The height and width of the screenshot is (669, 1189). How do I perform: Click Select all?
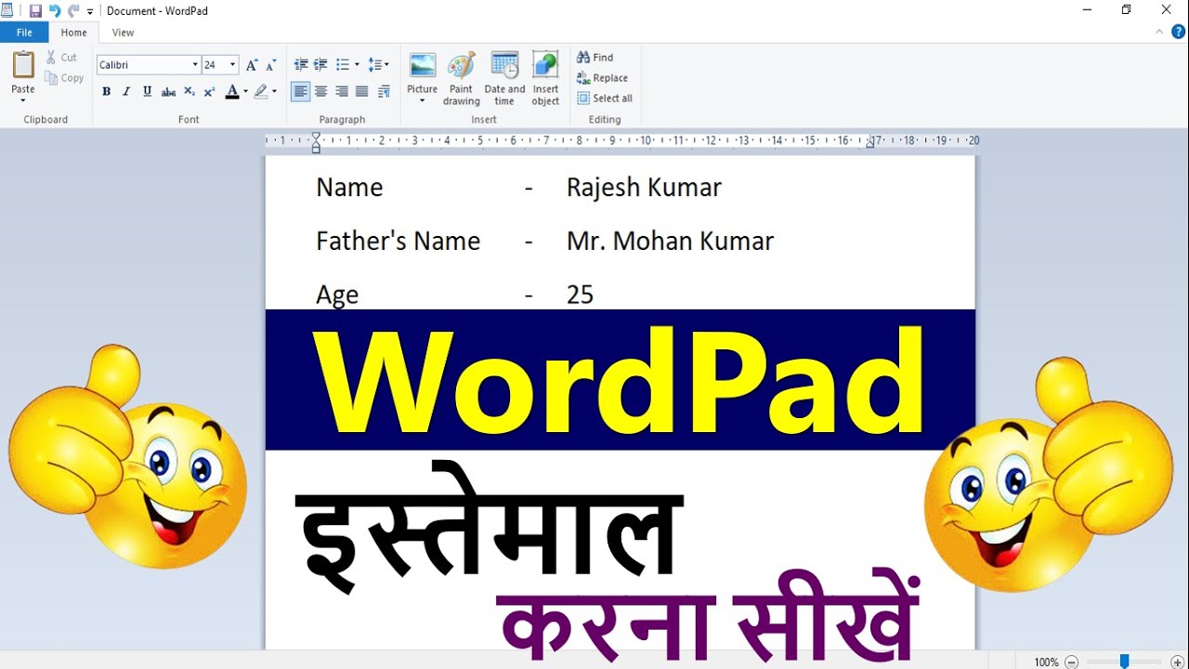[605, 98]
